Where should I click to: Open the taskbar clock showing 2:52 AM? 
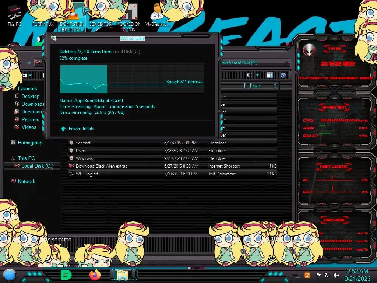coord(357,275)
